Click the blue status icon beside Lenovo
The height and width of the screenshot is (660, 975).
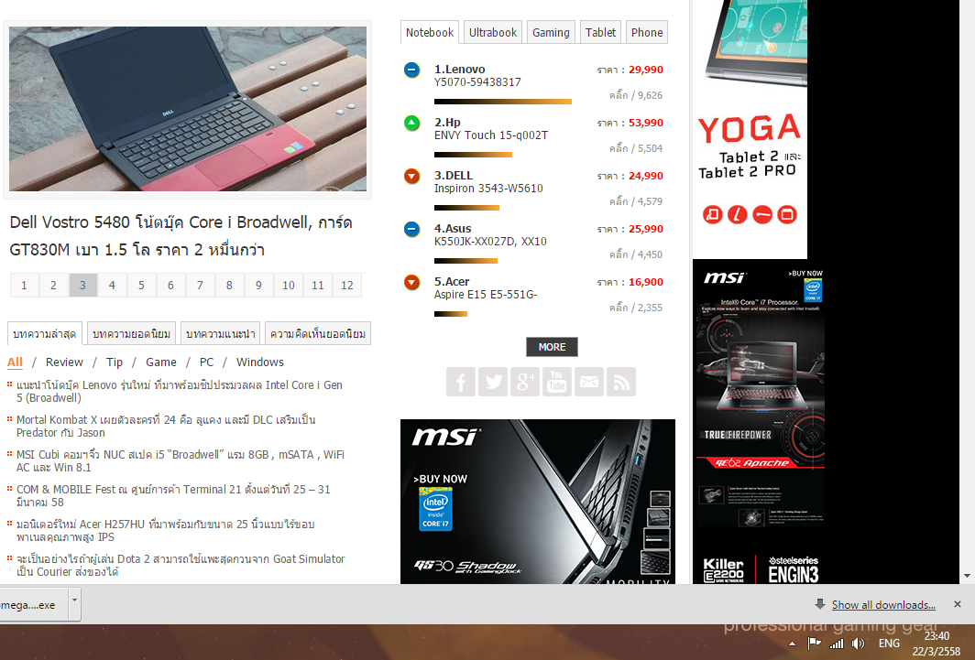pos(411,70)
